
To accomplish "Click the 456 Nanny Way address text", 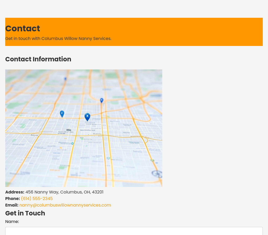I will click(x=64, y=192).
